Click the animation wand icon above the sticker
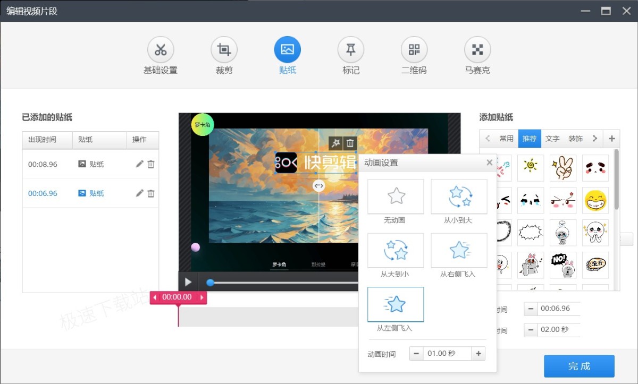 (335, 143)
